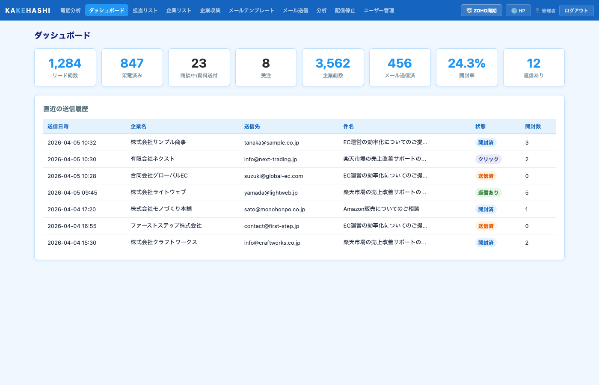Click the リード総数 stat card showing 1,284
Image resolution: width=599 pixels, height=385 pixels.
click(x=65, y=67)
